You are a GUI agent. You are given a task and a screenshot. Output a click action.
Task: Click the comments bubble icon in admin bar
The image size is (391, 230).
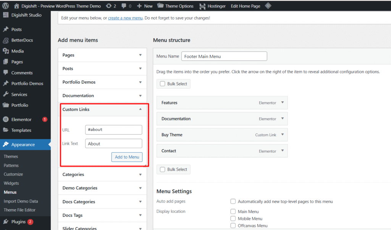[124, 6]
